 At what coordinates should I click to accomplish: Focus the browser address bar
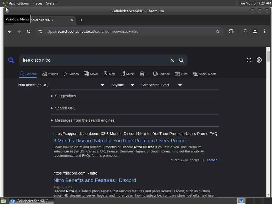[128, 31]
